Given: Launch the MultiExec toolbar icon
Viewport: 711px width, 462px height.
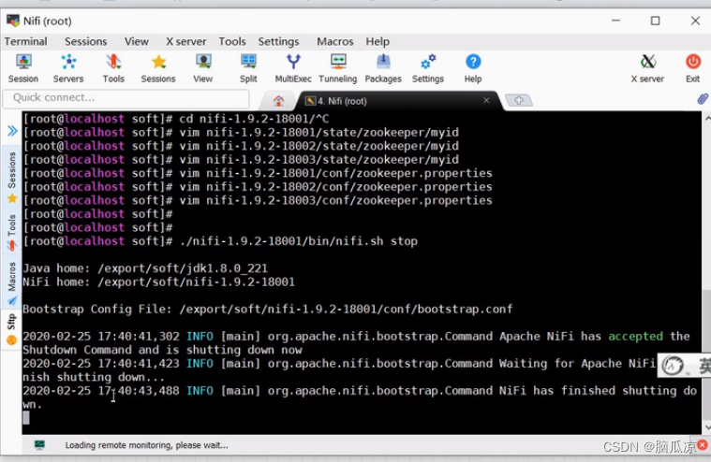Looking at the screenshot, I should click(293, 68).
